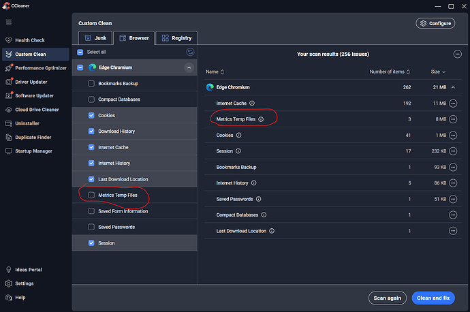470x312 pixels.
Task: Open more options for Saved Passwords row
Action: point(453,199)
